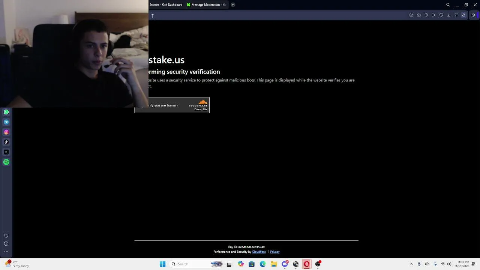The width and height of the screenshot is (480, 270).
Task: Switch to Opera on the taskbar
Action: [307, 264]
